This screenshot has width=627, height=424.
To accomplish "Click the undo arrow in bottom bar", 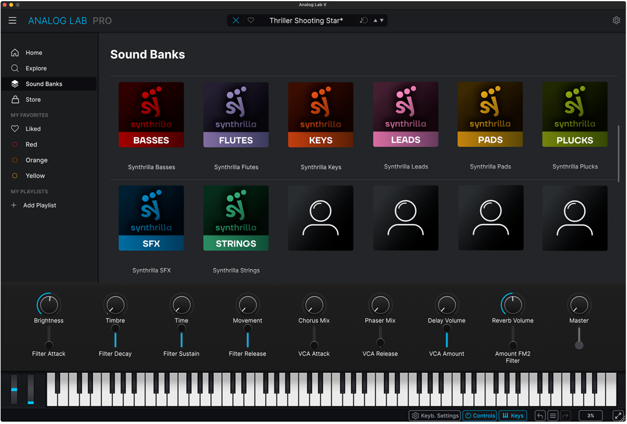I will point(540,416).
